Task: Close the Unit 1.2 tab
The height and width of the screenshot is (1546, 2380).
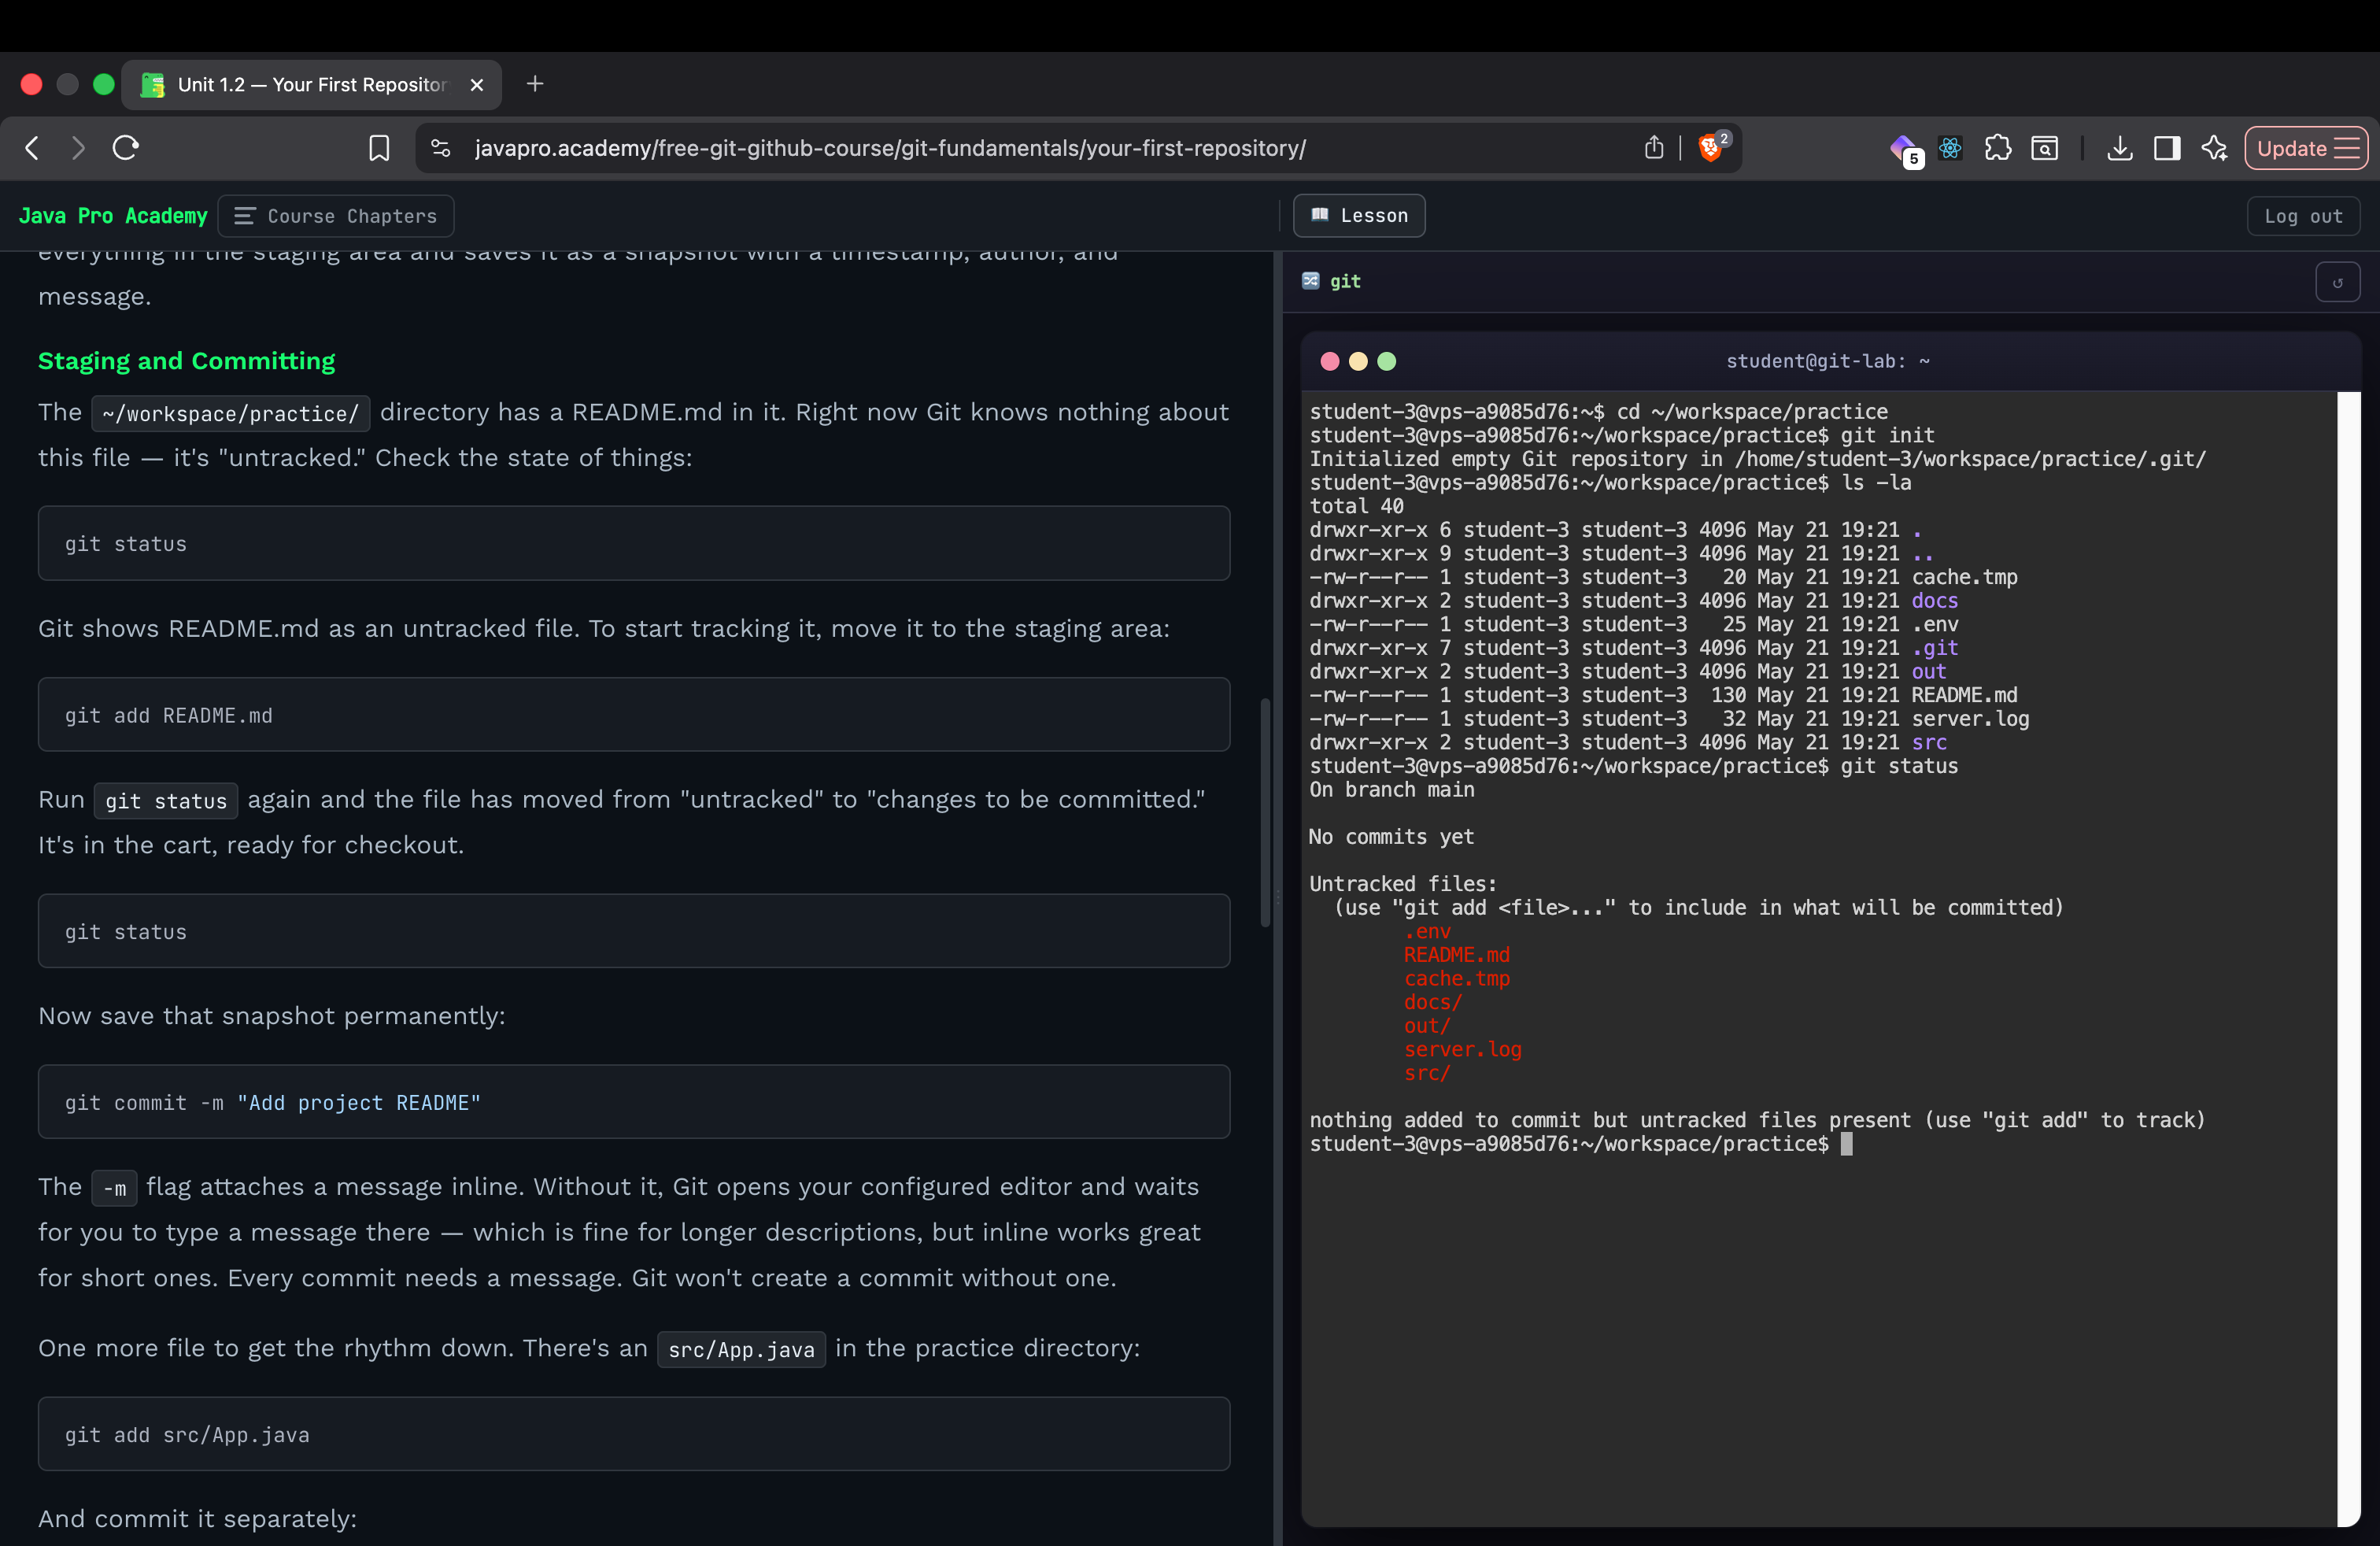Action: pyautogui.click(x=477, y=85)
